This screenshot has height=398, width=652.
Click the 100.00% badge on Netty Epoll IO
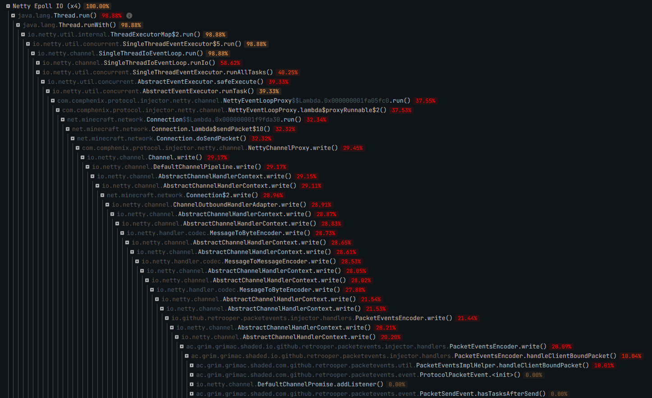click(x=97, y=6)
